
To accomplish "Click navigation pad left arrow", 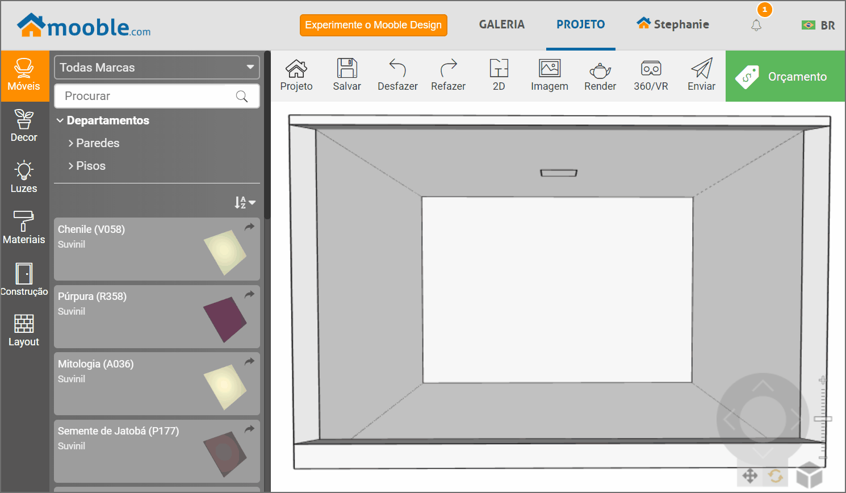I will (x=730, y=420).
